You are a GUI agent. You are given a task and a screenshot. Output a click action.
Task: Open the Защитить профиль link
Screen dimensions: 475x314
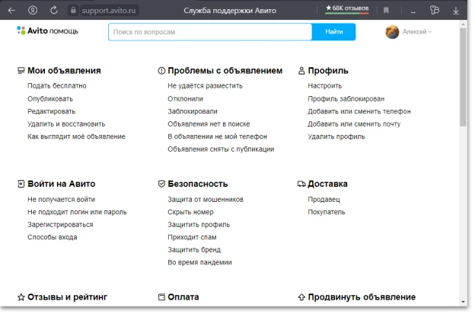(x=199, y=225)
